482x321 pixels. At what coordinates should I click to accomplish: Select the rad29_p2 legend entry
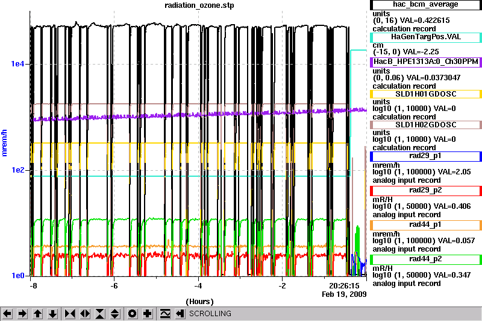click(x=425, y=191)
